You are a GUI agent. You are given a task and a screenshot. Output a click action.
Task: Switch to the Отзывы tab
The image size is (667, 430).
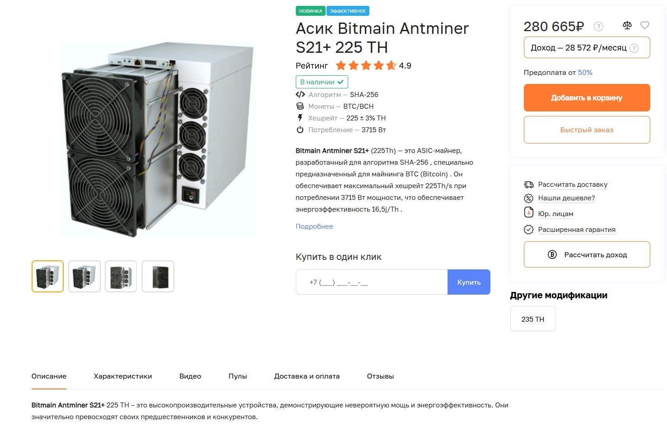pos(380,376)
